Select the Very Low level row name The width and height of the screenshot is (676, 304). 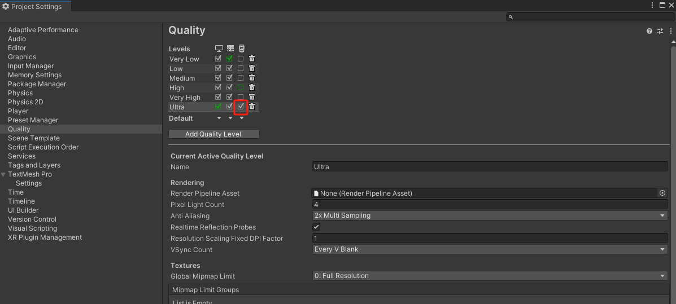[x=184, y=59]
